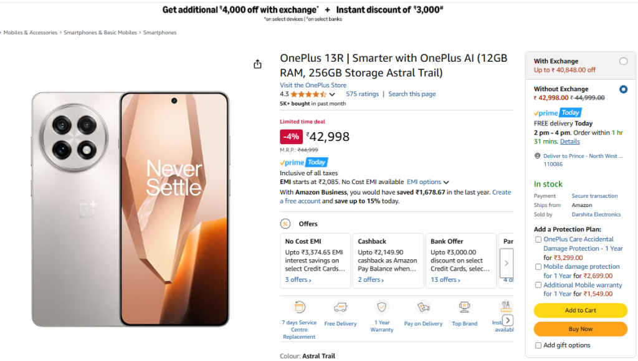This screenshot has width=638, height=361.
Task: Click the share icon near product title
Action: pos(257,64)
